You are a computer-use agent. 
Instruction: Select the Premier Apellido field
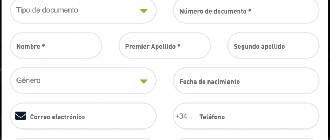165,45
